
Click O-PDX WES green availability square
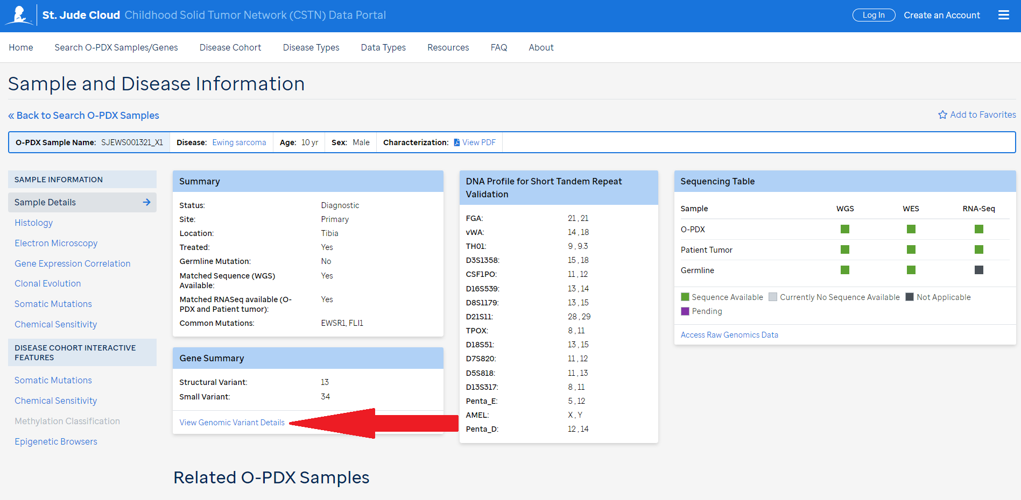coord(911,229)
